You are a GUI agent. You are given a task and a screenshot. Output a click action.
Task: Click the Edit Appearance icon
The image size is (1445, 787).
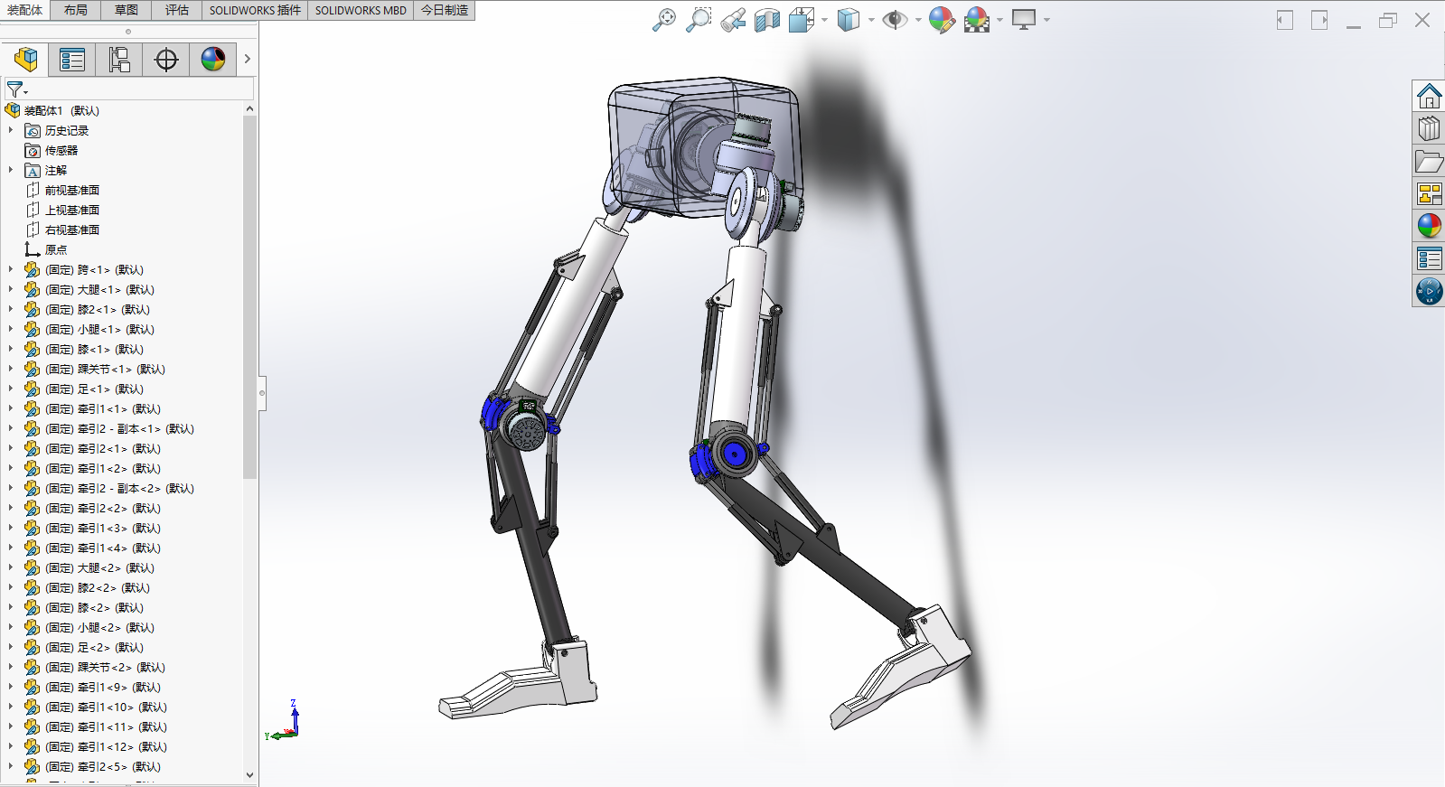coord(942,20)
